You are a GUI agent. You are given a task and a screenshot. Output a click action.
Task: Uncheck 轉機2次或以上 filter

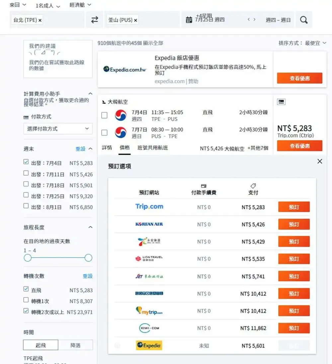coord(26,310)
